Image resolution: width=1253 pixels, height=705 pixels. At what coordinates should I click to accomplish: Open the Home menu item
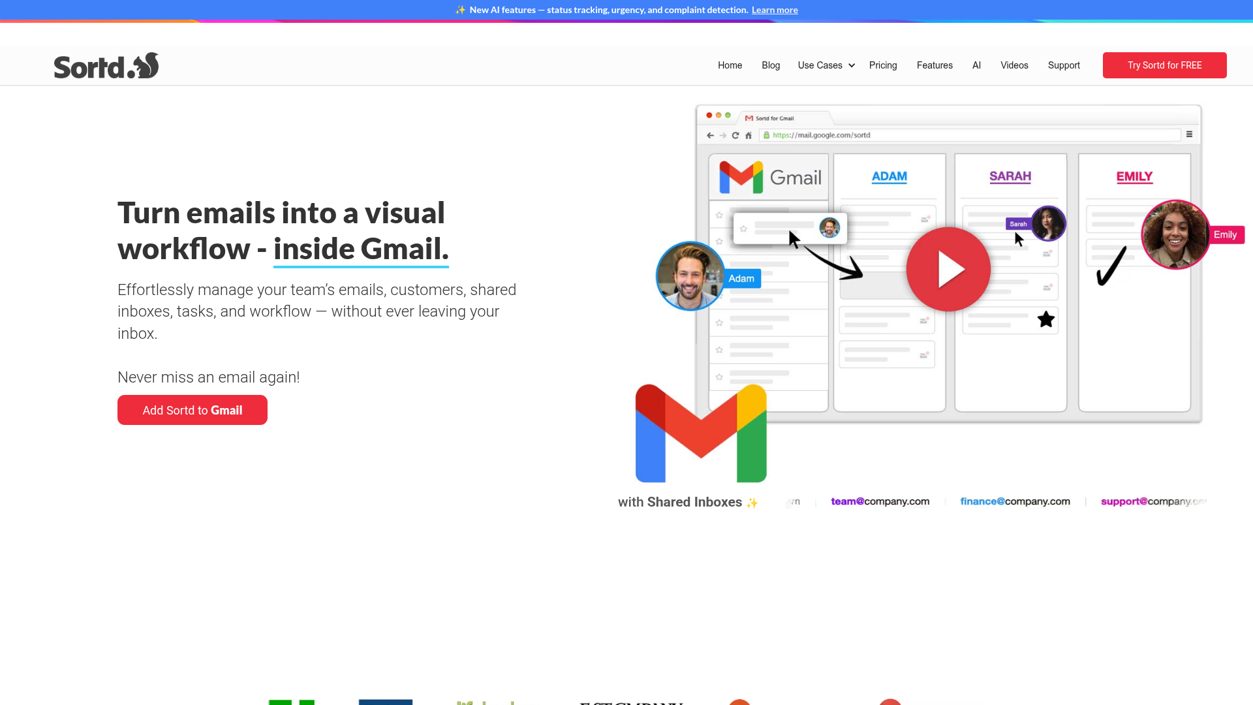click(x=730, y=65)
